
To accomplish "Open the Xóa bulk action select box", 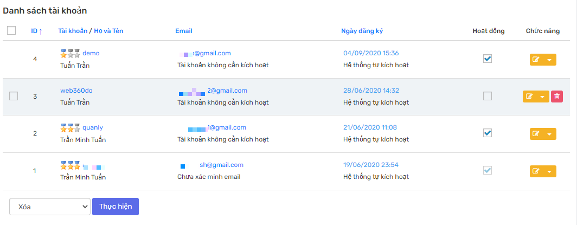I will (x=50, y=207).
